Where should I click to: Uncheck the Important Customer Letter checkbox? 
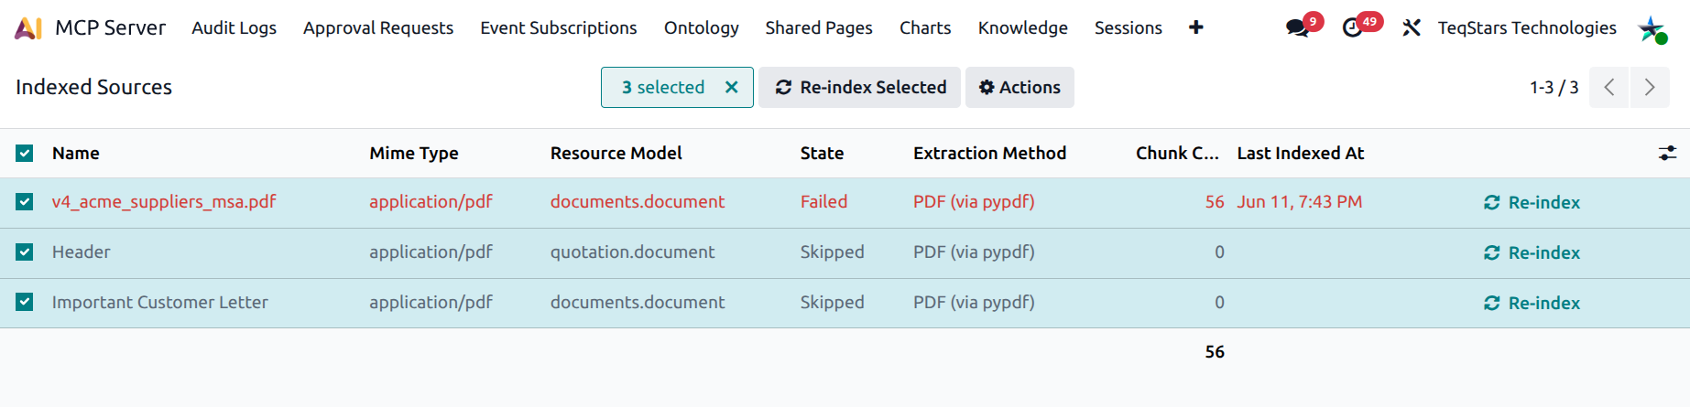[x=25, y=302]
